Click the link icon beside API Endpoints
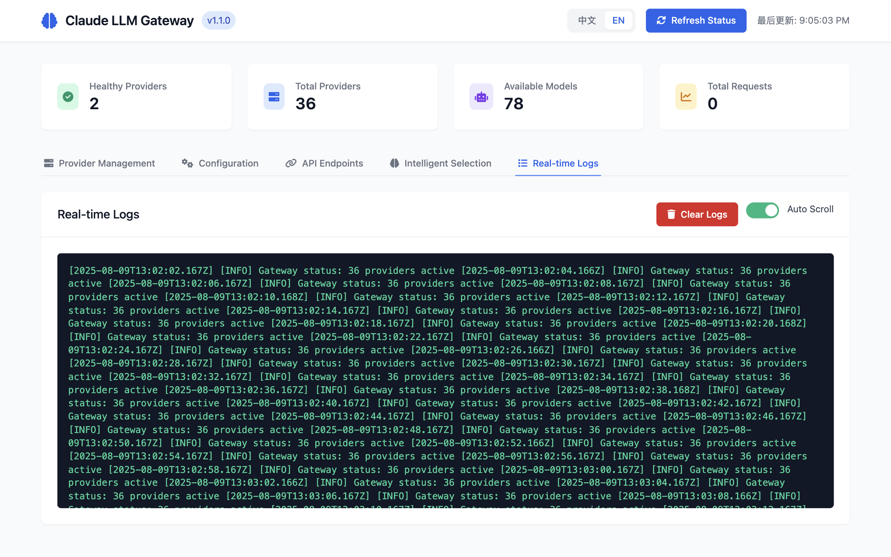Viewport: 891px width, 557px height. (x=291, y=163)
